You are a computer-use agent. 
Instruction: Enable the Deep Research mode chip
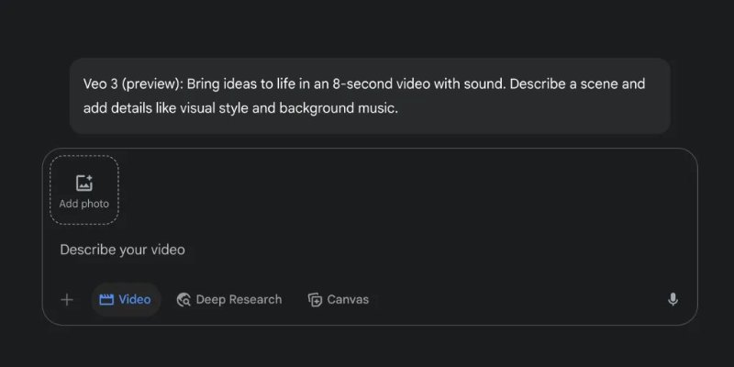click(228, 299)
